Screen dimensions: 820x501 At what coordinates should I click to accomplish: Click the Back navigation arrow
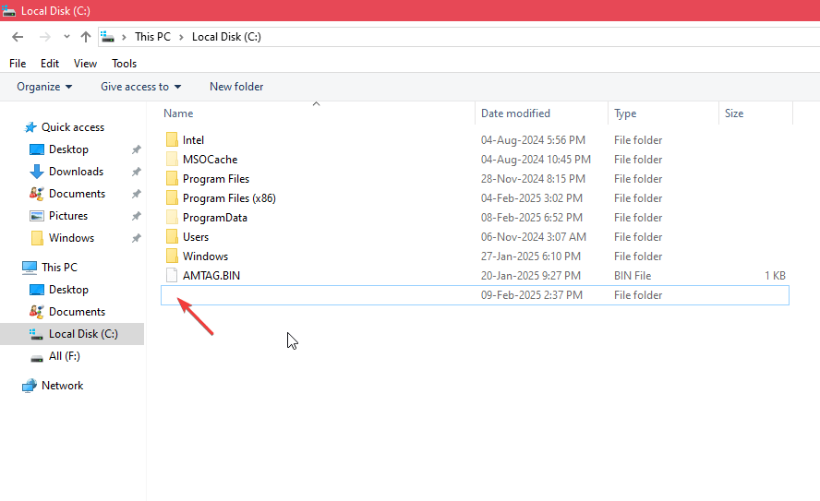(x=18, y=37)
